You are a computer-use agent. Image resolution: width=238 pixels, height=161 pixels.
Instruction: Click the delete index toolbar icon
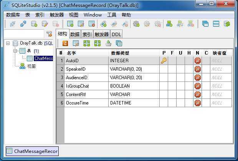125,24
